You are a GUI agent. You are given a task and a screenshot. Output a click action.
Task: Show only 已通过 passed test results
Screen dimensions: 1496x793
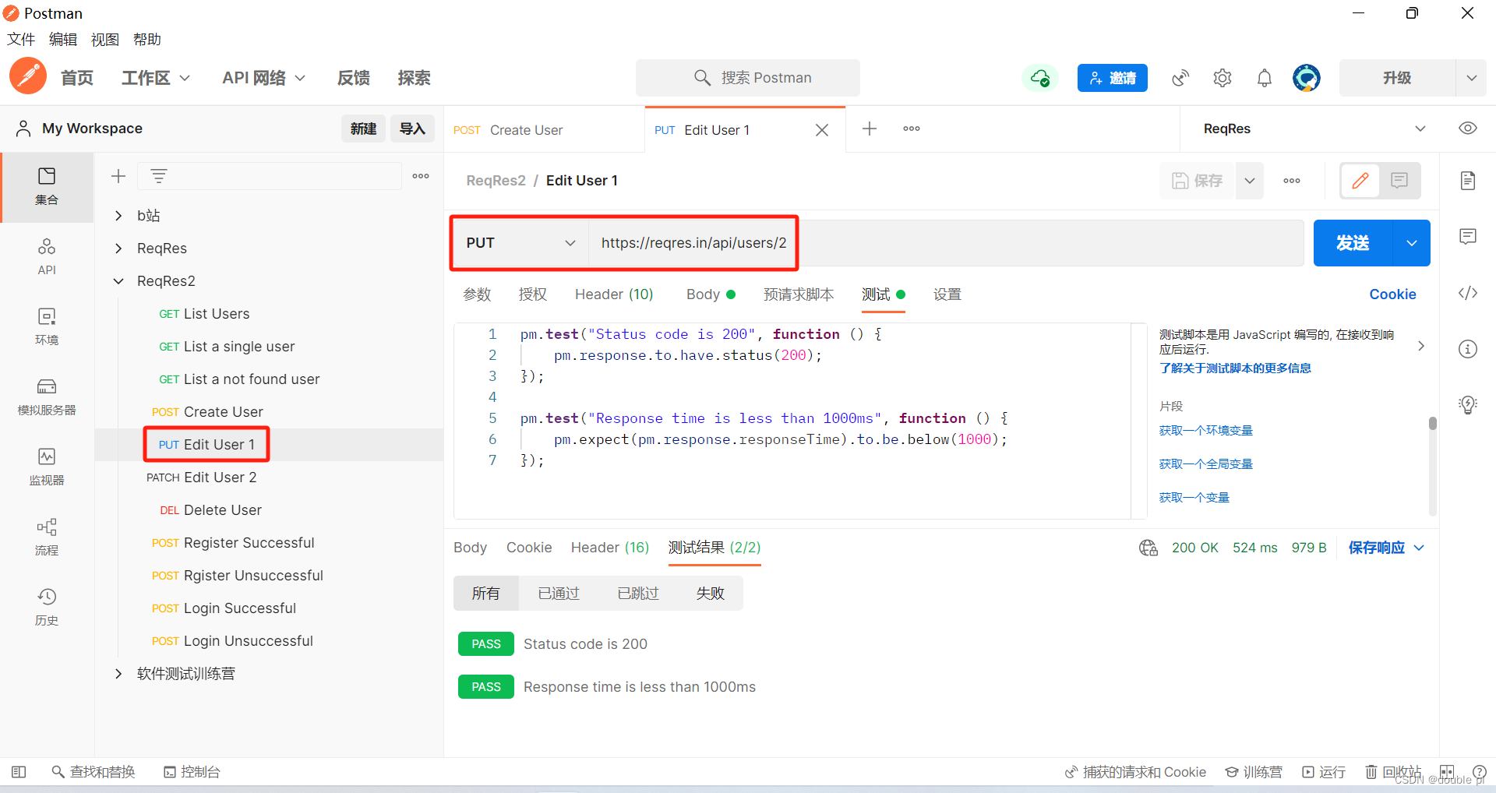[x=559, y=594]
